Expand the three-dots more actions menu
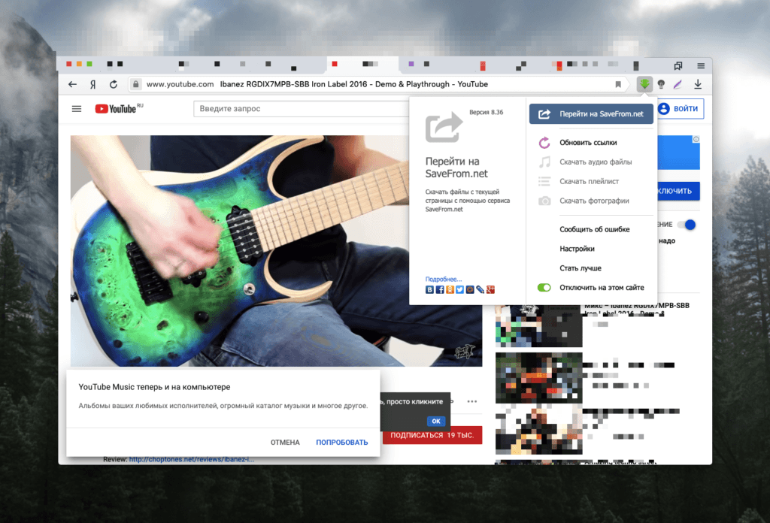770x523 pixels. pos(472,401)
